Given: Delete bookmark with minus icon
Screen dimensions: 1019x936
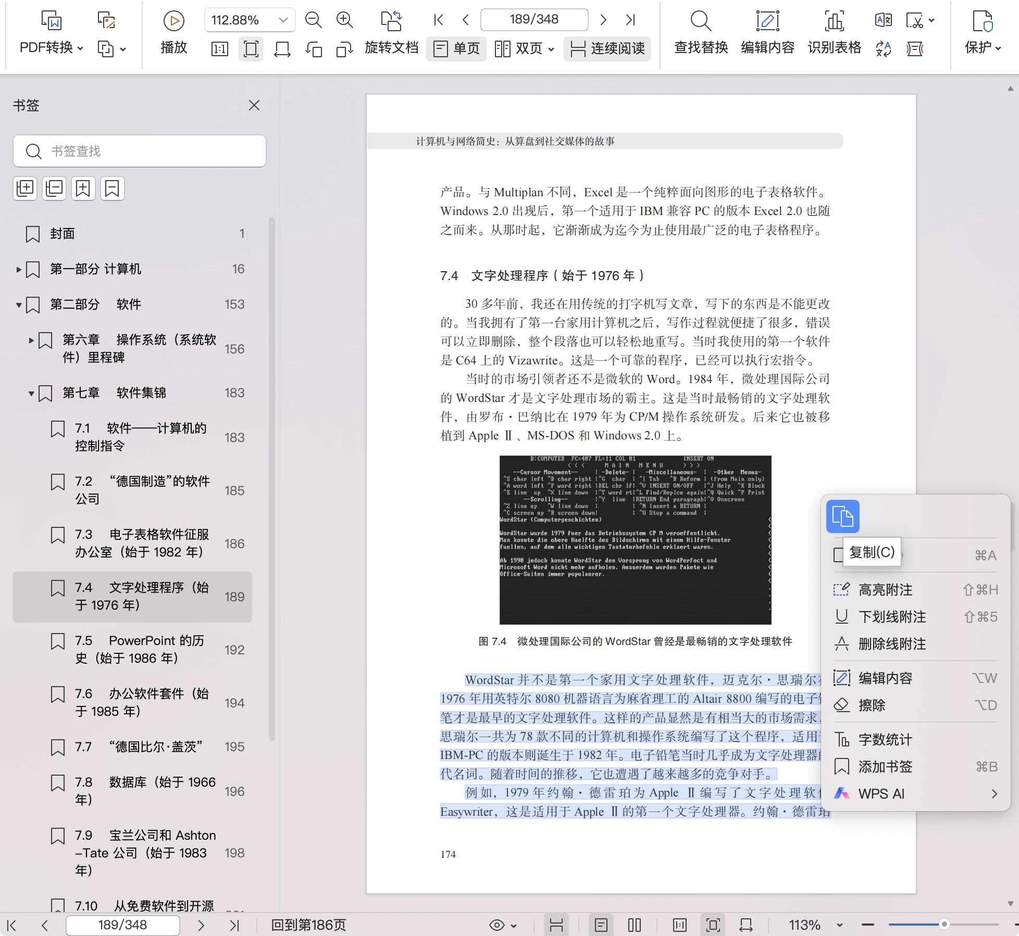Looking at the screenshot, I should pos(112,188).
